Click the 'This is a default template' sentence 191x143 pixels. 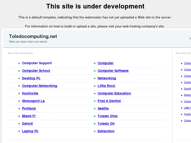click(x=95, y=17)
